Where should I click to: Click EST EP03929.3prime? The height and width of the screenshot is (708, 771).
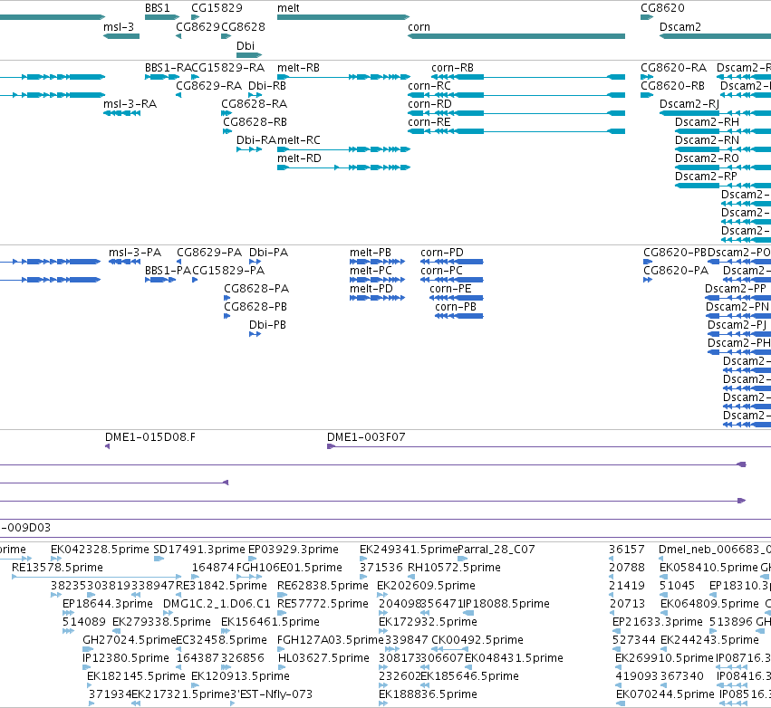(252, 558)
